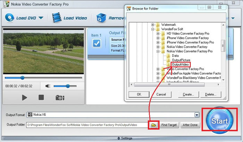
Task: Click the Browse for Folder title icon
Action: click(129, 9)
